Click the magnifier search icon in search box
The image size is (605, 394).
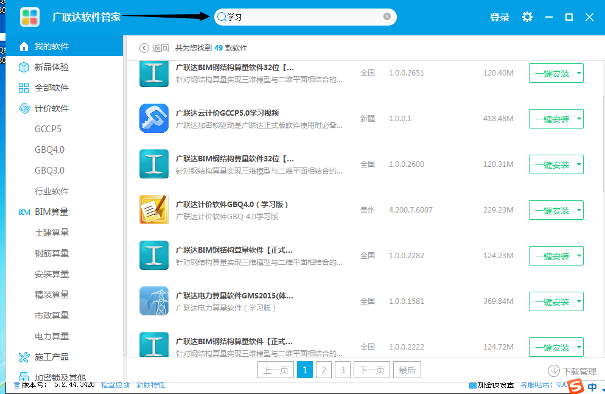[x=222, y=17]
